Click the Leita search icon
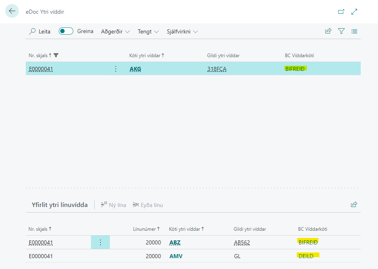Screen dimensions: 378x269 click(33, 31)
